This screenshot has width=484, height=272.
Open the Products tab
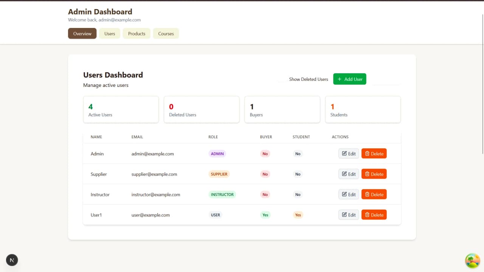coord(136,33)
